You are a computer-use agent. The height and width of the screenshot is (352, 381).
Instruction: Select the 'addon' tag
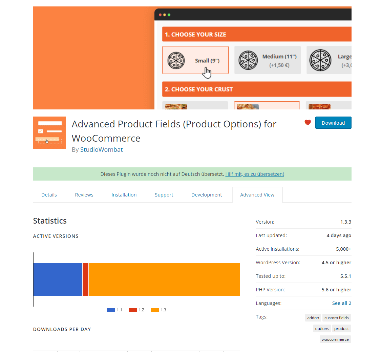point(313,317)
